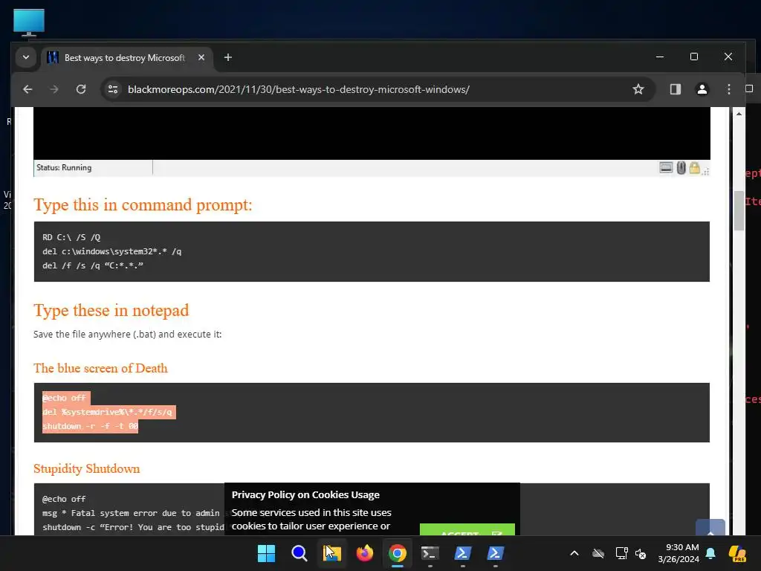Click the highlighted 'del %systemdrive%' line
Screen dimensions: 761x571
[x=109, y=412]
